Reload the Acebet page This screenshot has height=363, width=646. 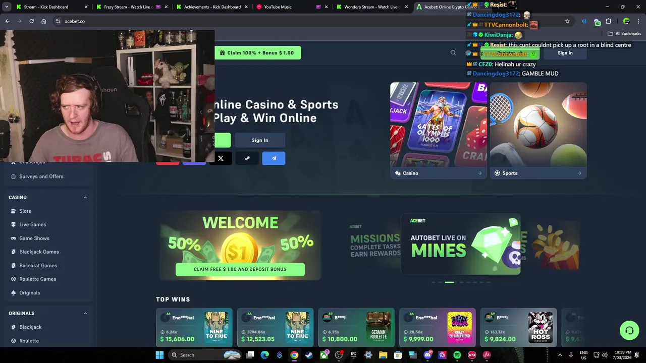31,21
